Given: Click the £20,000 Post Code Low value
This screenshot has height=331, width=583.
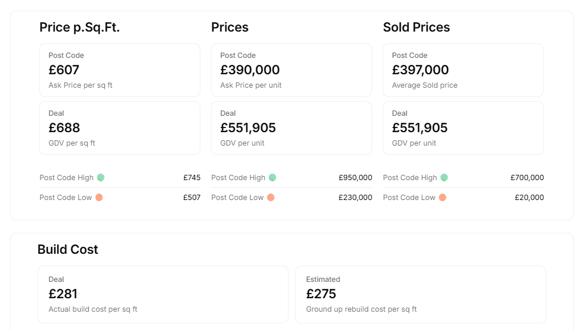Looking at the screenshot, I should point(529,197).
